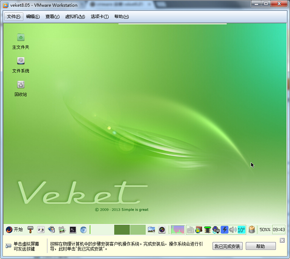Open the 虚拟机(M) menu
The width and height of the screenshot is (290, 259).
coord(75,17)
